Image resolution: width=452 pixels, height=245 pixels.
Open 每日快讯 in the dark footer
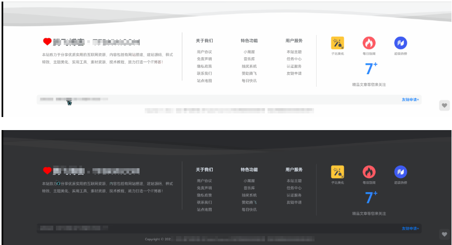(x=249, y=209)
